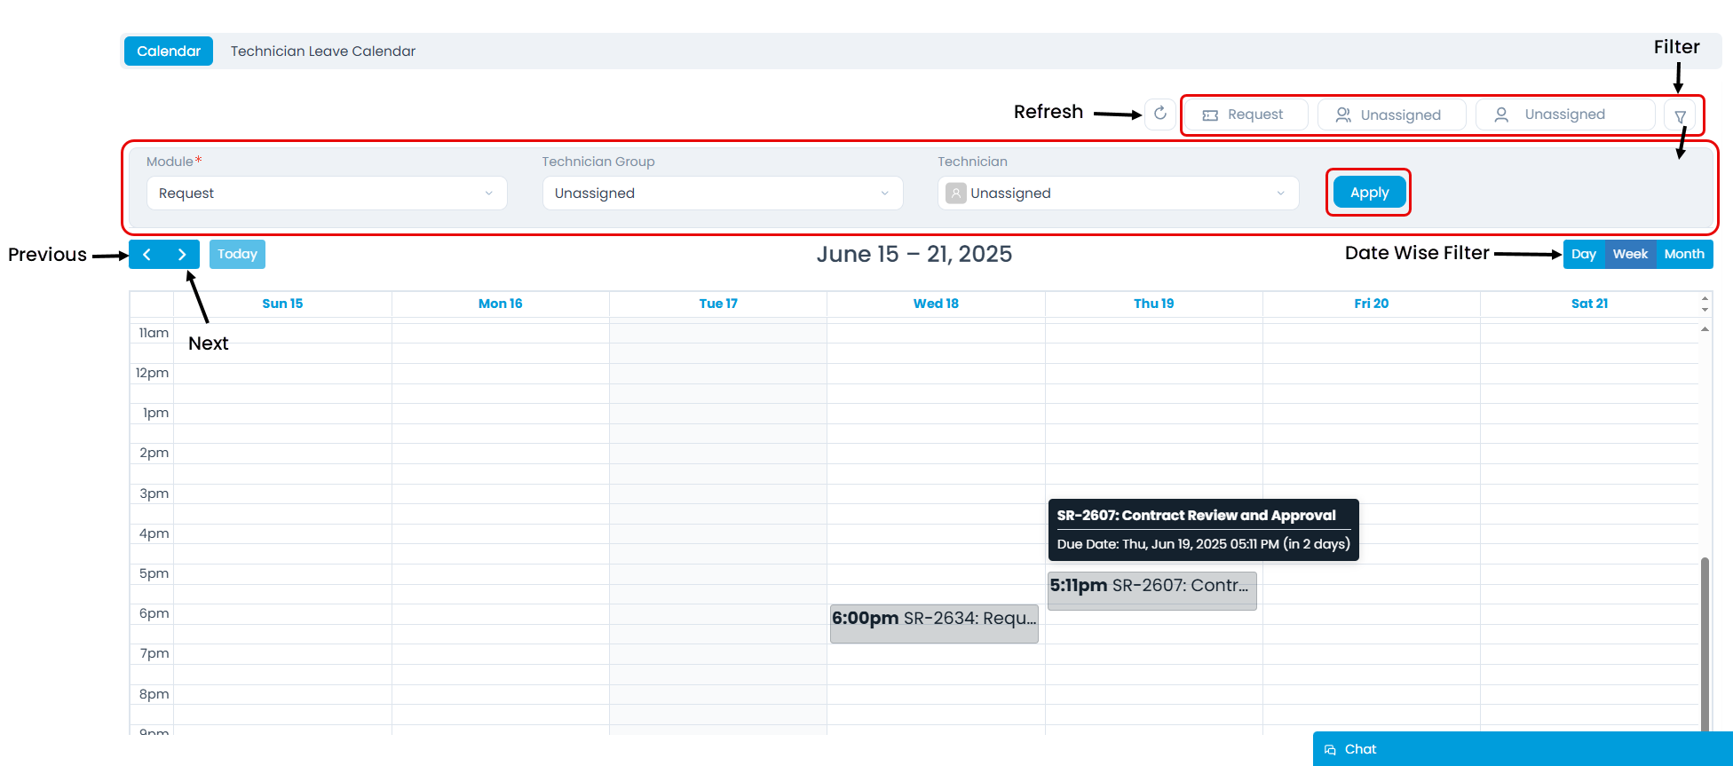Go to next week using right arrow
Screen dimensions: 1733x766
(182, 255)
